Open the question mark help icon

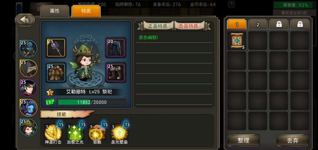click(x=231, y=4)
